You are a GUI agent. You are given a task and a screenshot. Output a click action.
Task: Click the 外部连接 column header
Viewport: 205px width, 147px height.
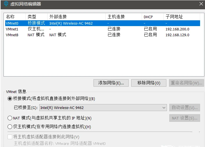click(x=76, y=17)
